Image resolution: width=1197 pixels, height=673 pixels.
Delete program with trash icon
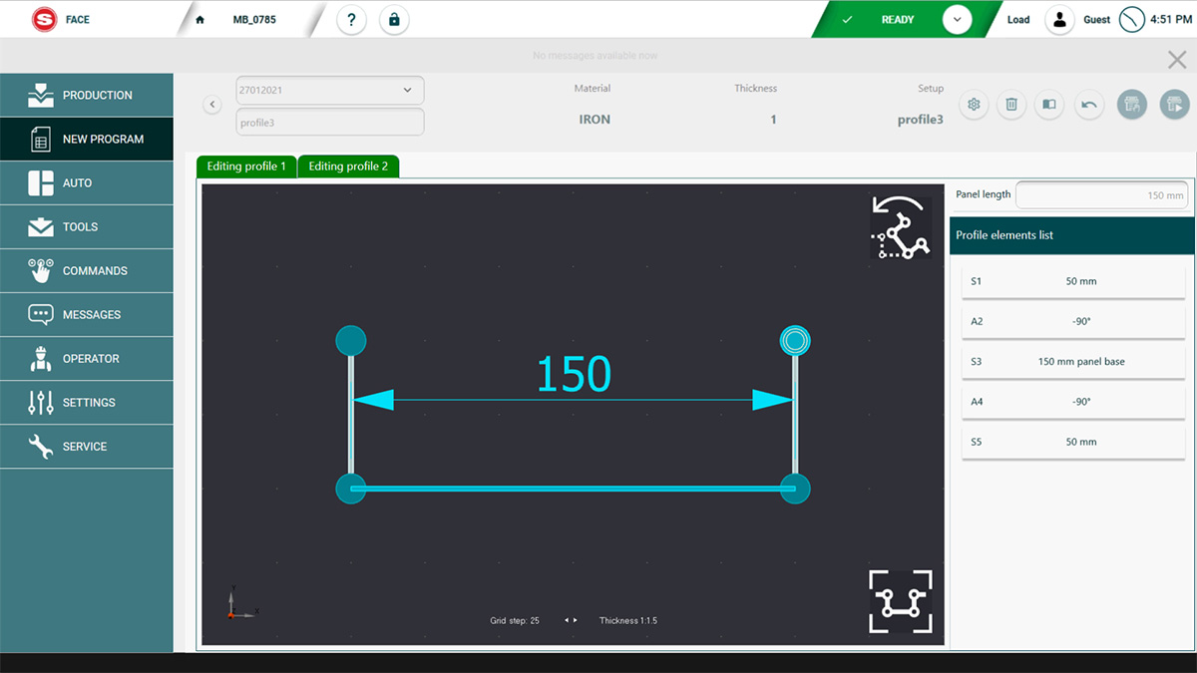click(1010, 105)
